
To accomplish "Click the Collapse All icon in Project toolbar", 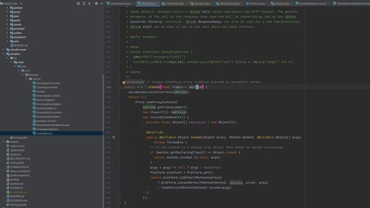I will [x=89, y=3].
